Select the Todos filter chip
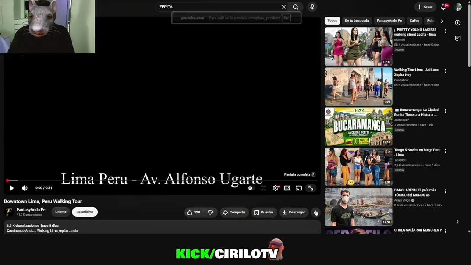This screenshot has height=265, width=471. point(332,21)
